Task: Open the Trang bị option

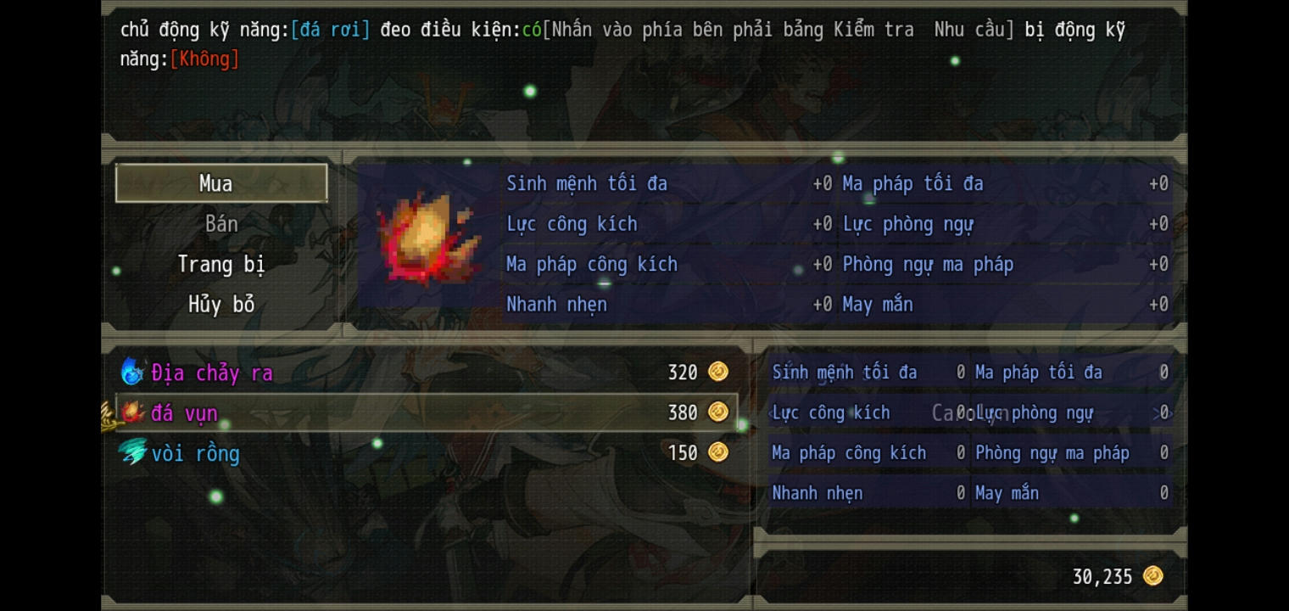Action: pyautogui.click(x=221, y=264)
